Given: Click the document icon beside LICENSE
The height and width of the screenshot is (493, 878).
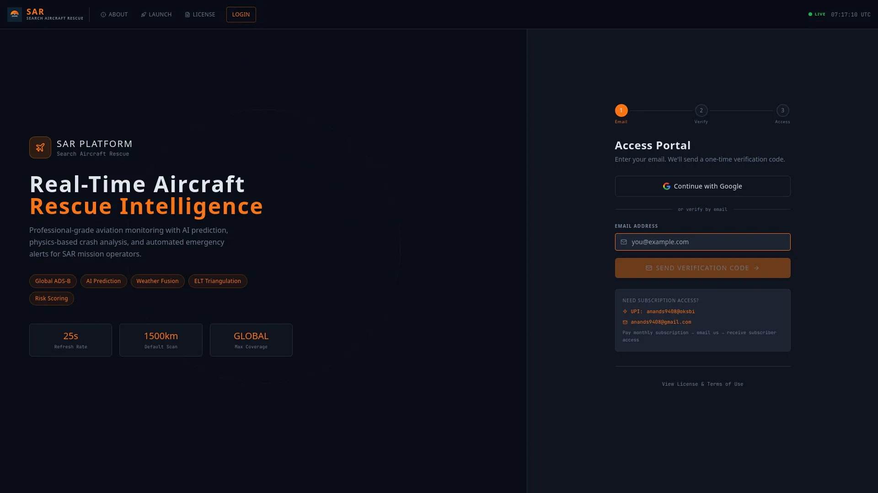Looking at the screenshot, I should (187, 15).
